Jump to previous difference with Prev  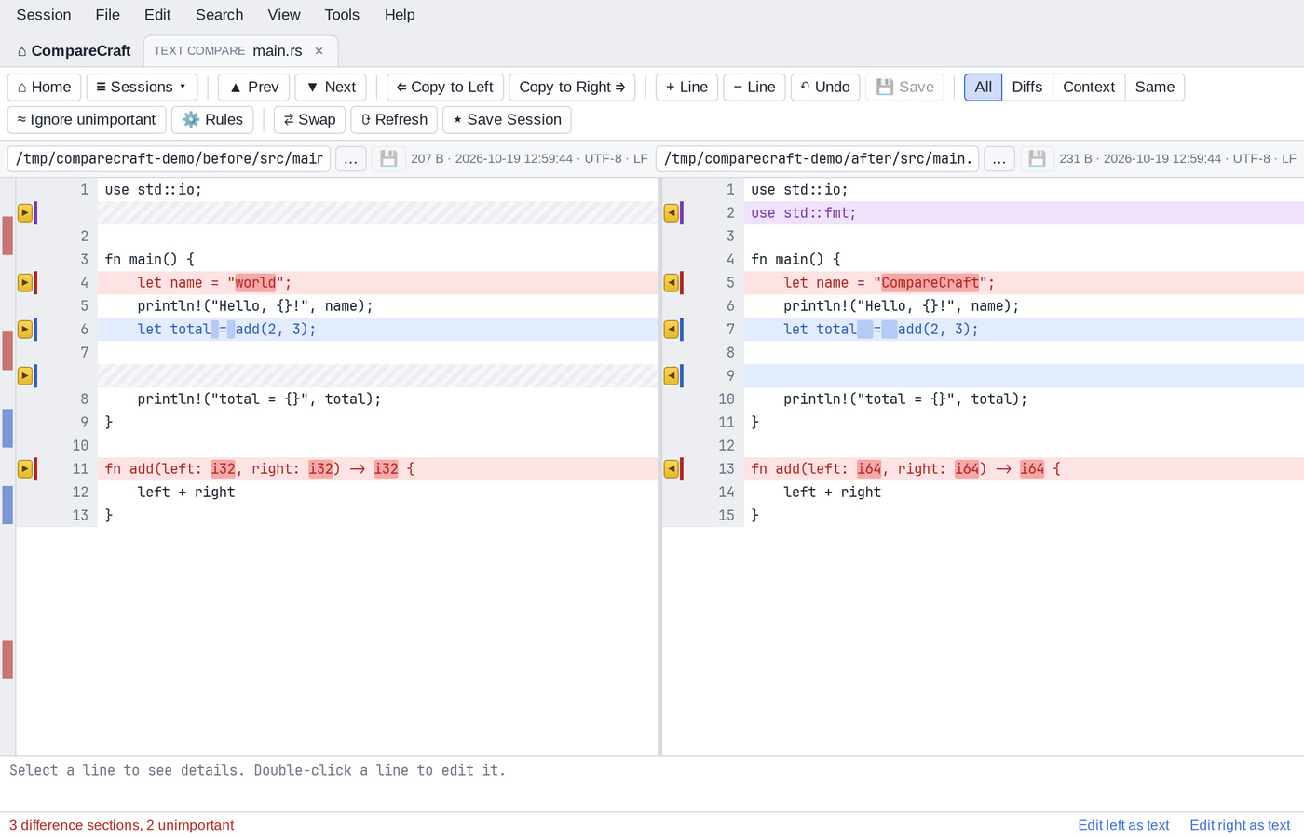[253, 87]
